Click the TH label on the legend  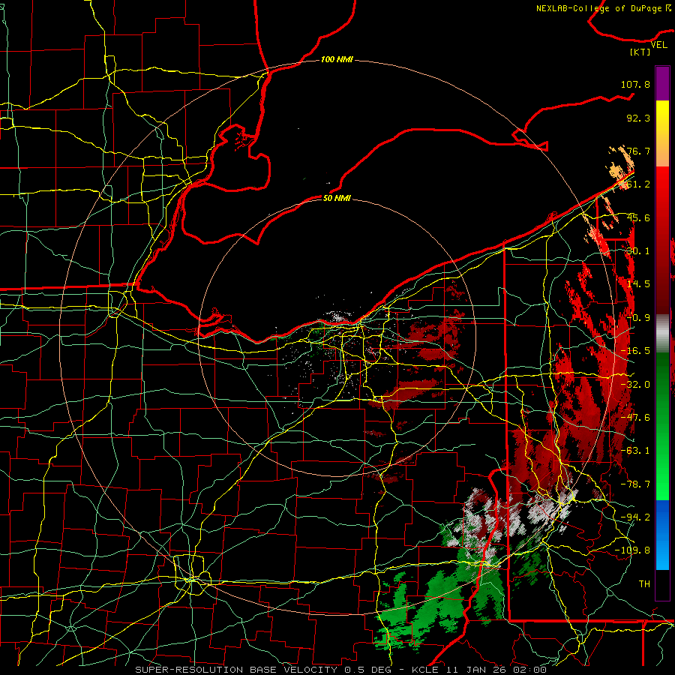click(644, 584)
